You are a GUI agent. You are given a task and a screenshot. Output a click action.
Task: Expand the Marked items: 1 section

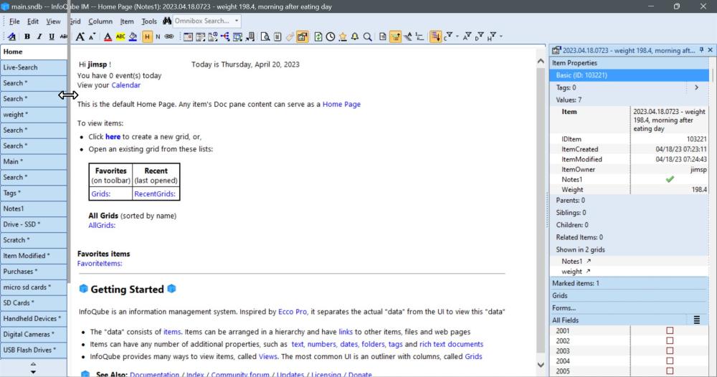629,283
